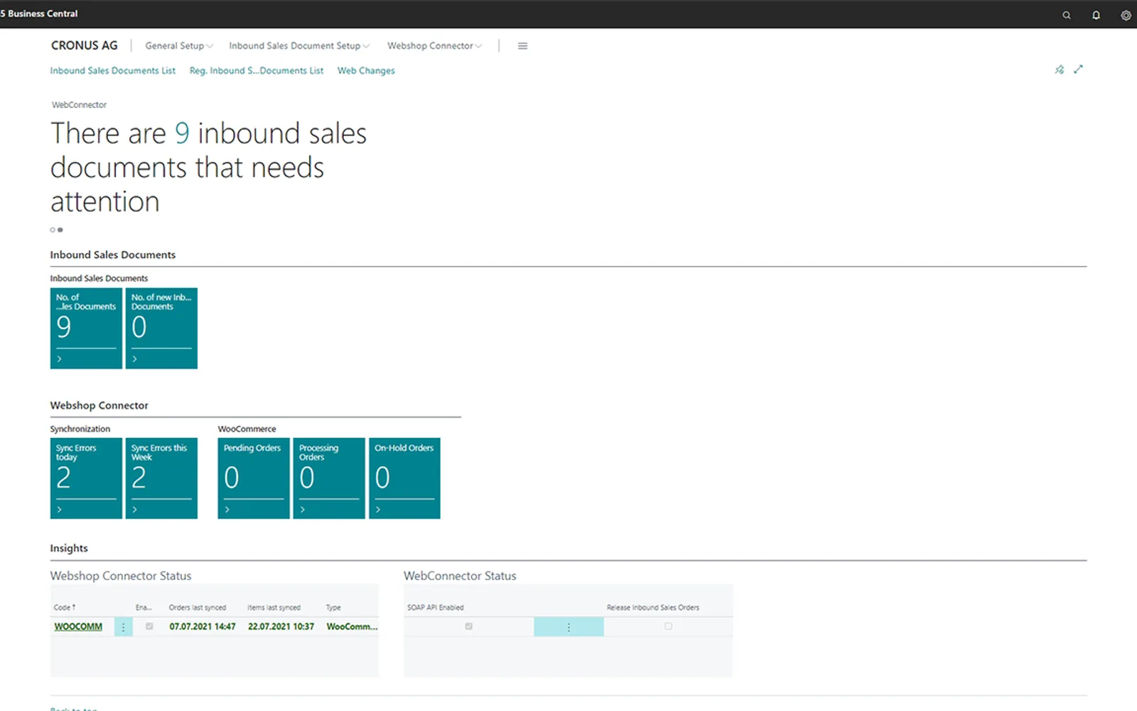Click the Orders last synced column header
This screenshot has height=711, width=1137.
pos(197,607)
